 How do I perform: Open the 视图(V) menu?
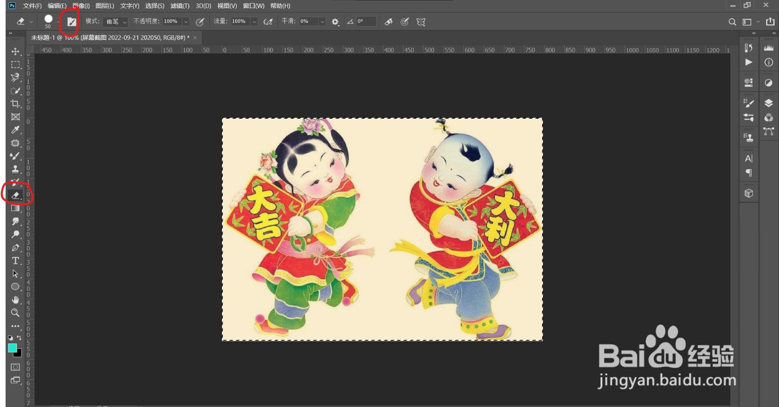227,6
